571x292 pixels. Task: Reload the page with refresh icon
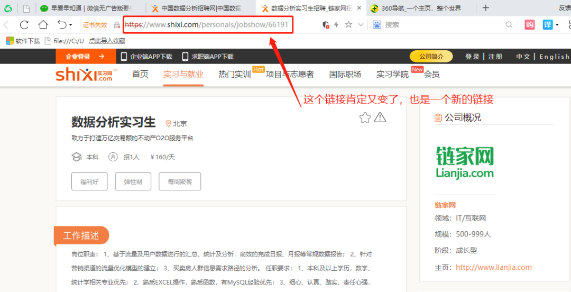tap(24, 25)
